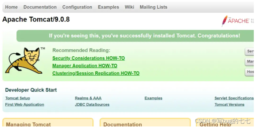Open the First Web Application link
255x127 pixels.
(x=24, y=105)
